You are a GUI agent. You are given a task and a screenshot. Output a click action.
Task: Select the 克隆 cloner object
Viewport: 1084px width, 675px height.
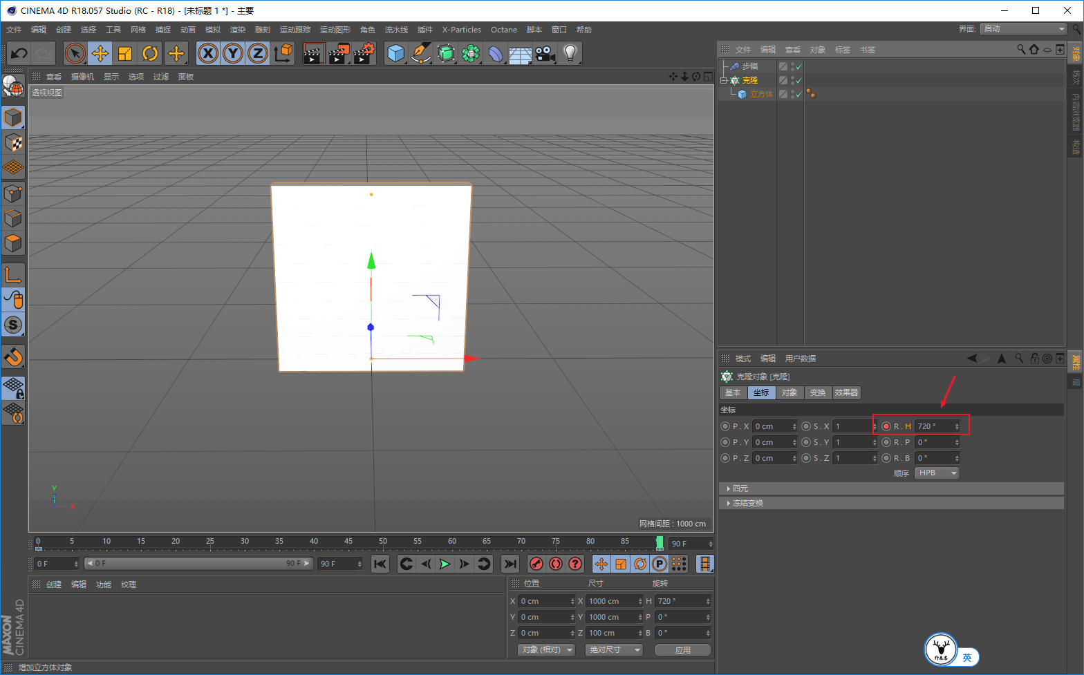(750, 80)
